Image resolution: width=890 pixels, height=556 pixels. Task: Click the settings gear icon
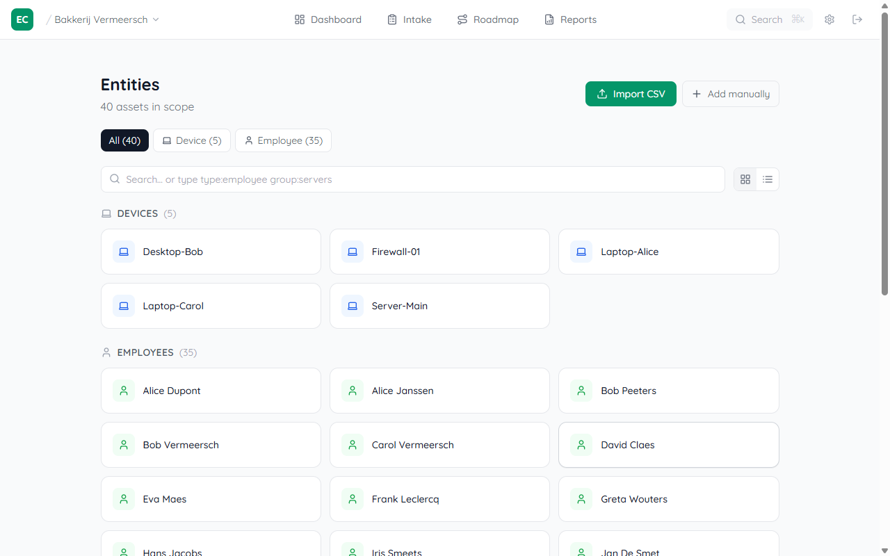click(829, 19)
